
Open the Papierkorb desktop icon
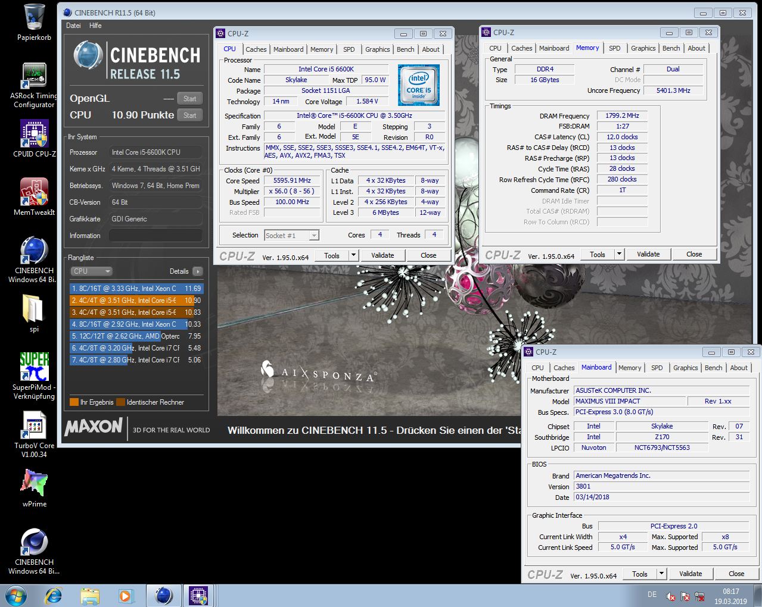(34, 23)
